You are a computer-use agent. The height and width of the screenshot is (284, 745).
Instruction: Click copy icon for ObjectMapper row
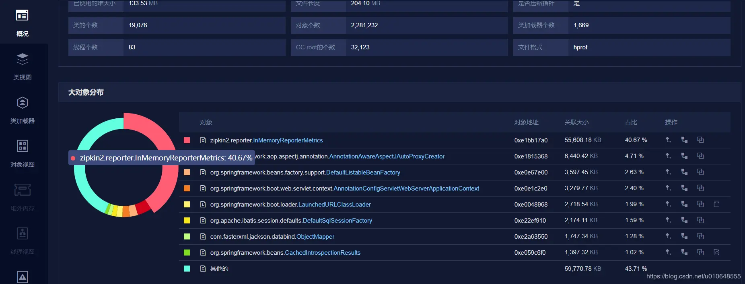click(700, 236)
